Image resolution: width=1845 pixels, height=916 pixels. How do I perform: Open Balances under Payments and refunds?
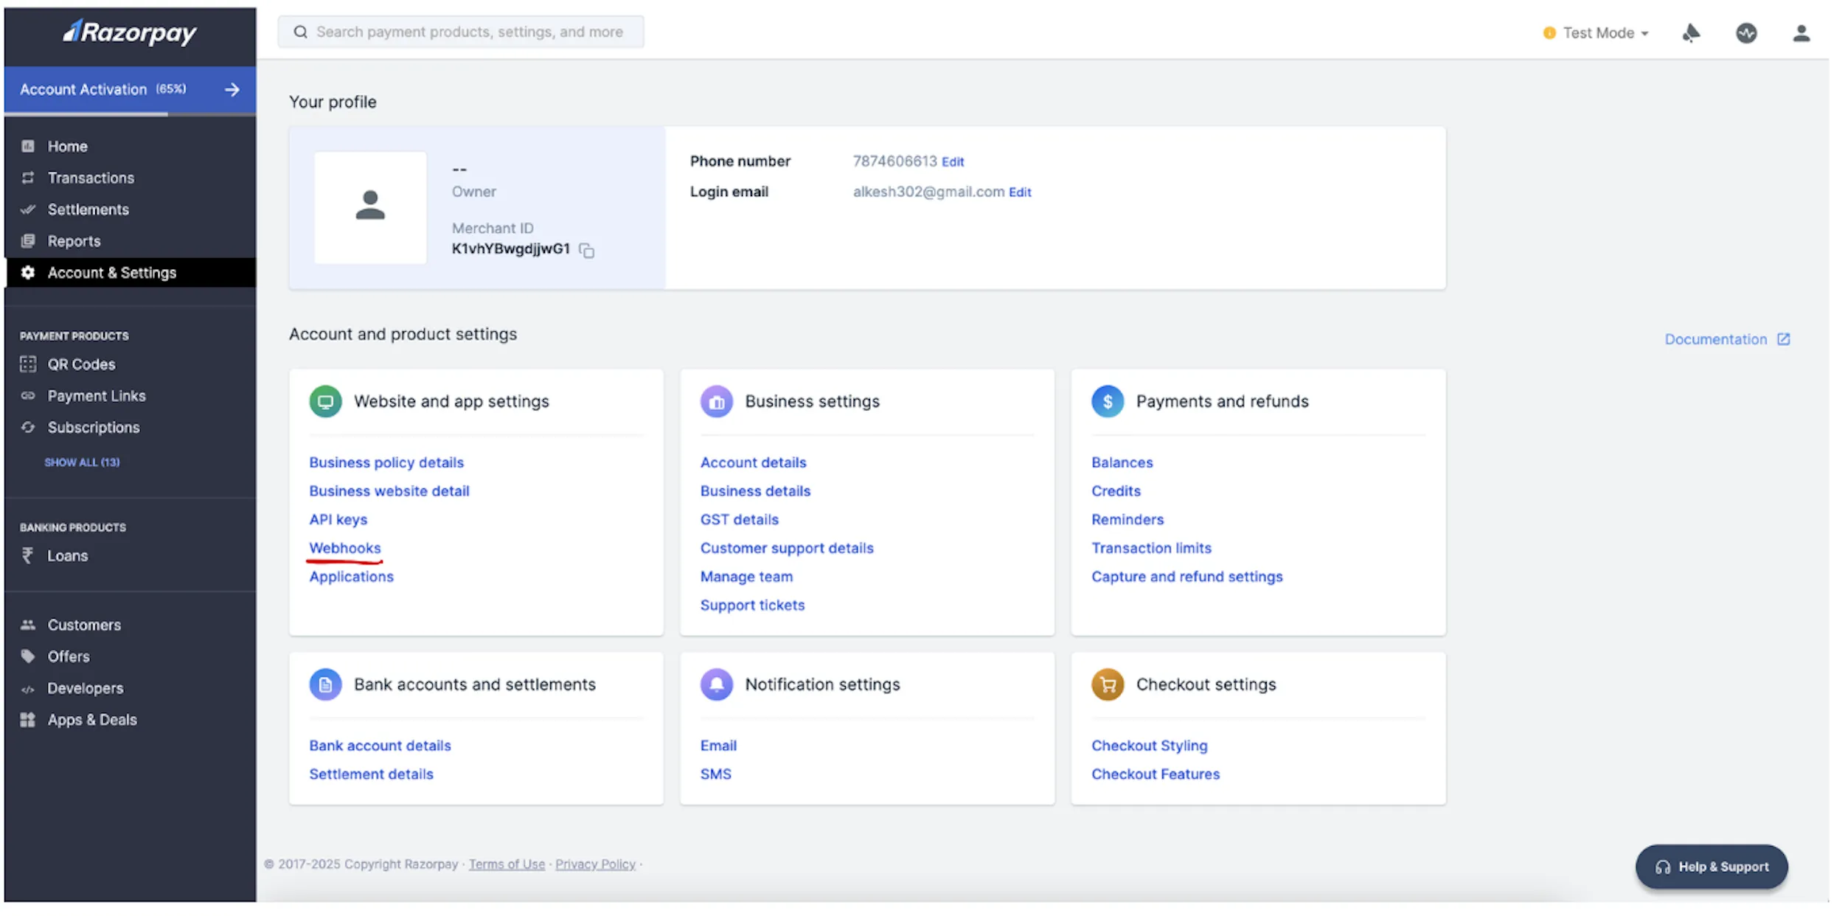pyautogui.click(x=1122, y=462)
